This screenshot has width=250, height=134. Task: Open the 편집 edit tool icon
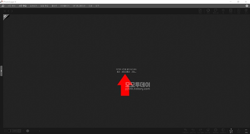(200, 11)
